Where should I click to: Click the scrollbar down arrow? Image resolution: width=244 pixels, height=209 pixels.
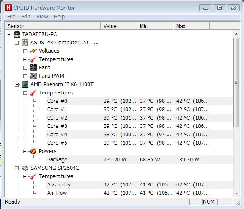[236, 193]
